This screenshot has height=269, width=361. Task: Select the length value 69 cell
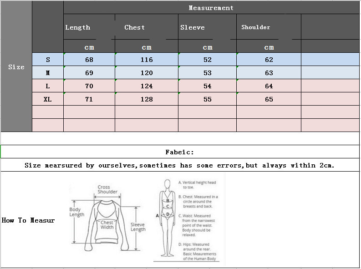click(89, 73)
